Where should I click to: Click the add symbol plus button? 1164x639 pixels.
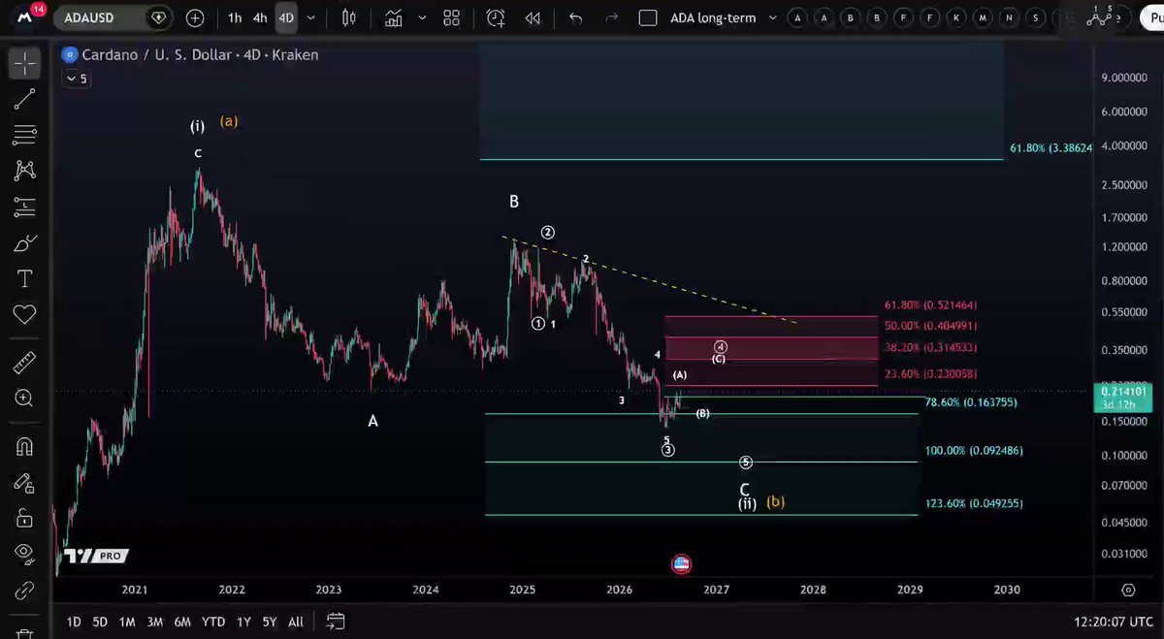point(195,17)
